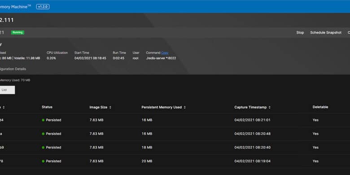Click timestamp 04/02/2021 08:20:40
The height and width of the screenshot is (175, 350).
(x=252, y=147)
